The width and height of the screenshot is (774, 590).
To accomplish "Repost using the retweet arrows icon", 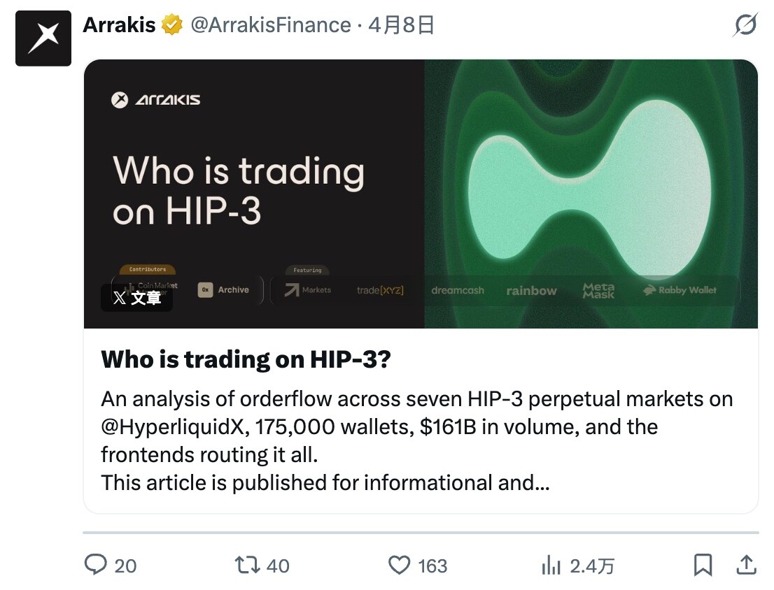I will (248, 565).
